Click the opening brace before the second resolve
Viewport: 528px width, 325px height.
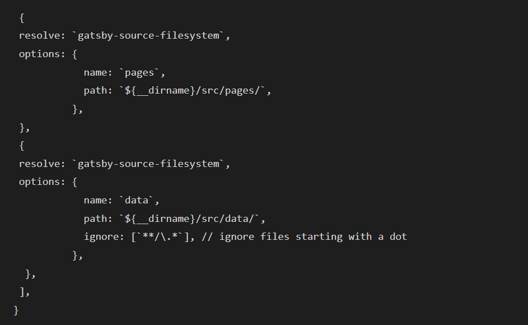22,146
